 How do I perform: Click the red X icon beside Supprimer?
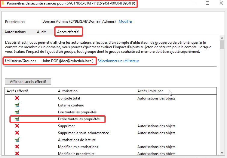[x=17, y=126]
